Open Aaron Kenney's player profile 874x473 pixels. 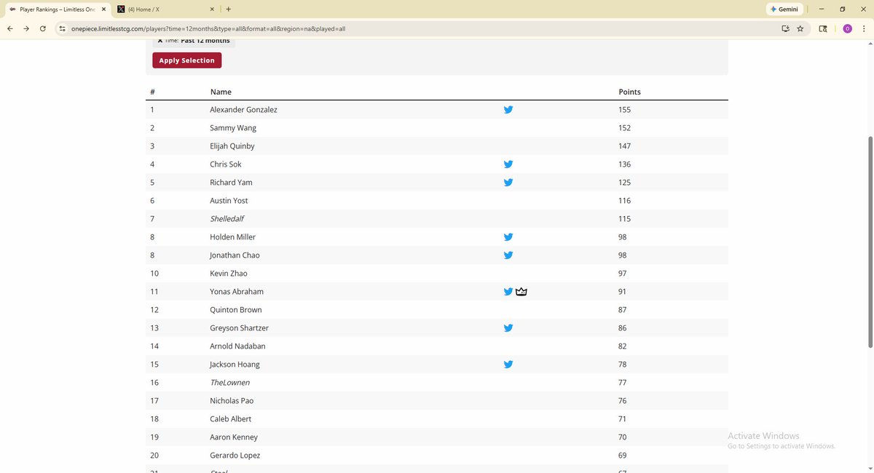tap(234, 437)
